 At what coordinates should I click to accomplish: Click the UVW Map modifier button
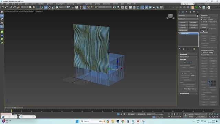click(183, 28)
